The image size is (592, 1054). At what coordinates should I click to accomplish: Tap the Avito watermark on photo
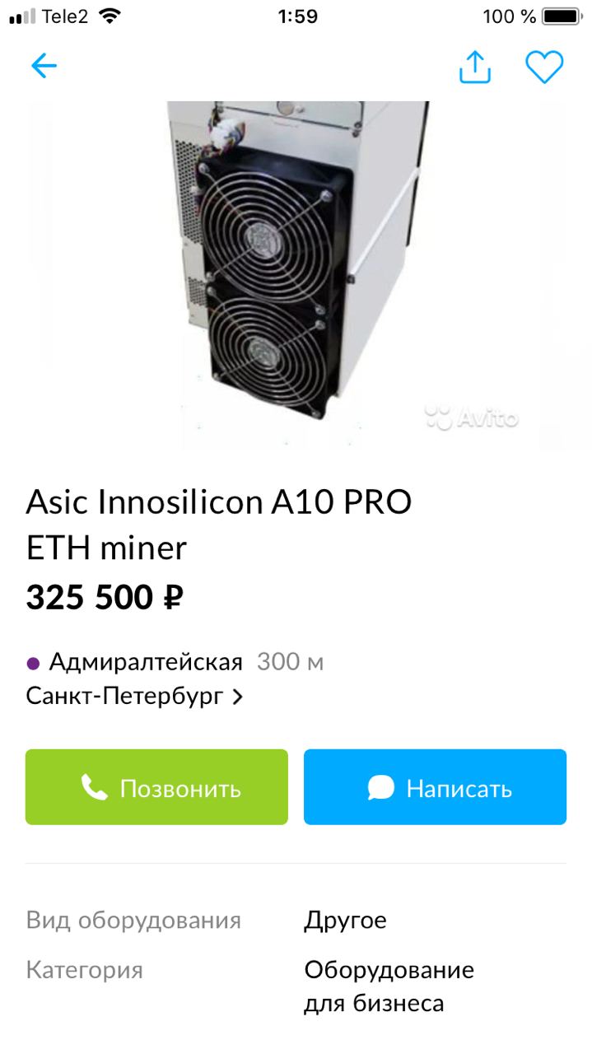(472, 417)
